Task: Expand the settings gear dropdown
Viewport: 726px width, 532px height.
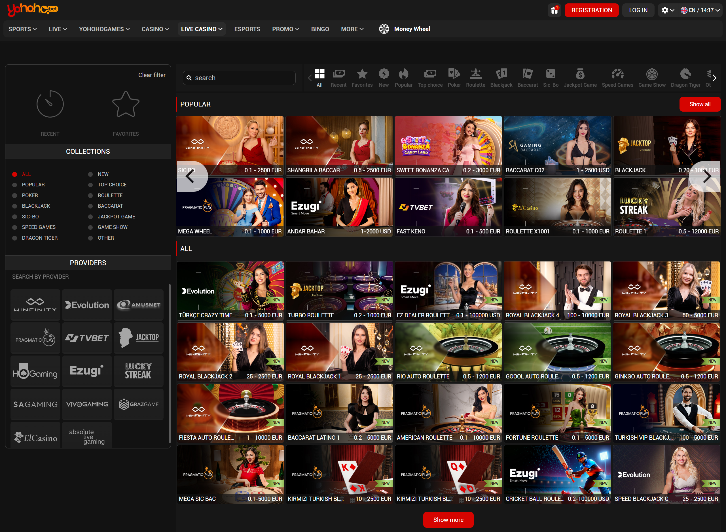Action: pos(668,10)
